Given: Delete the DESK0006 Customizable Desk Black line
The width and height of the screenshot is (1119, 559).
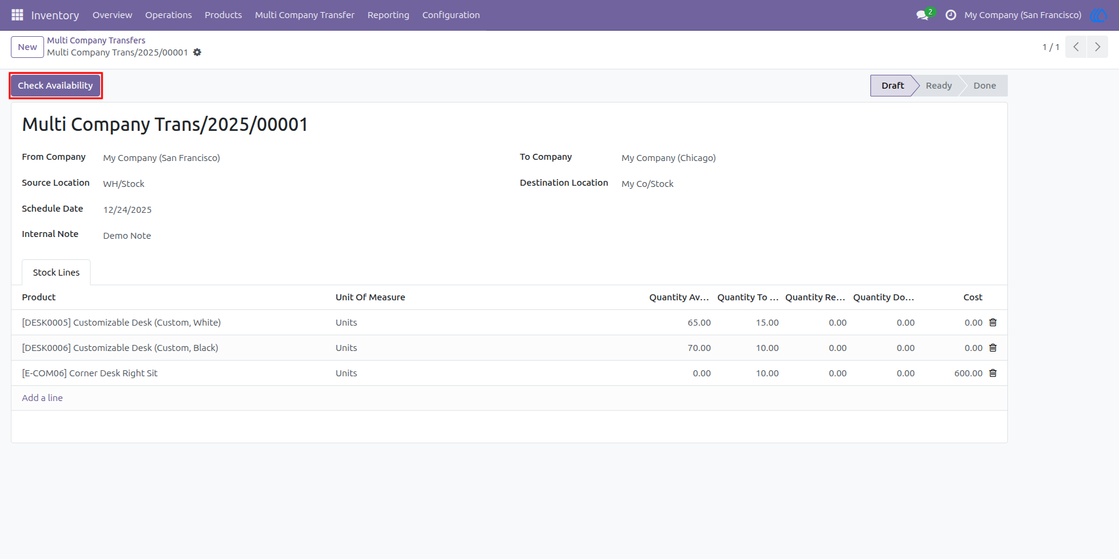Looking at the screenshot, I should click(x=993, y=348).
